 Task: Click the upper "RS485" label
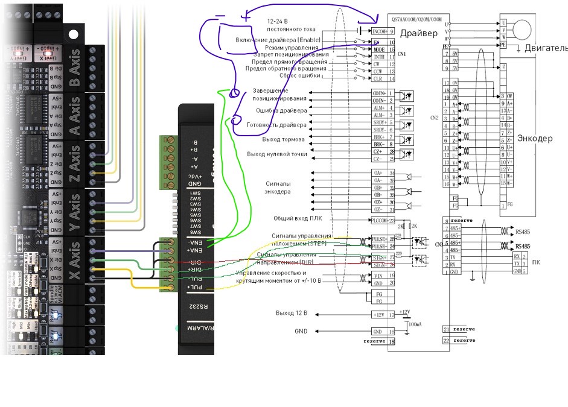(x=523, y=232)
